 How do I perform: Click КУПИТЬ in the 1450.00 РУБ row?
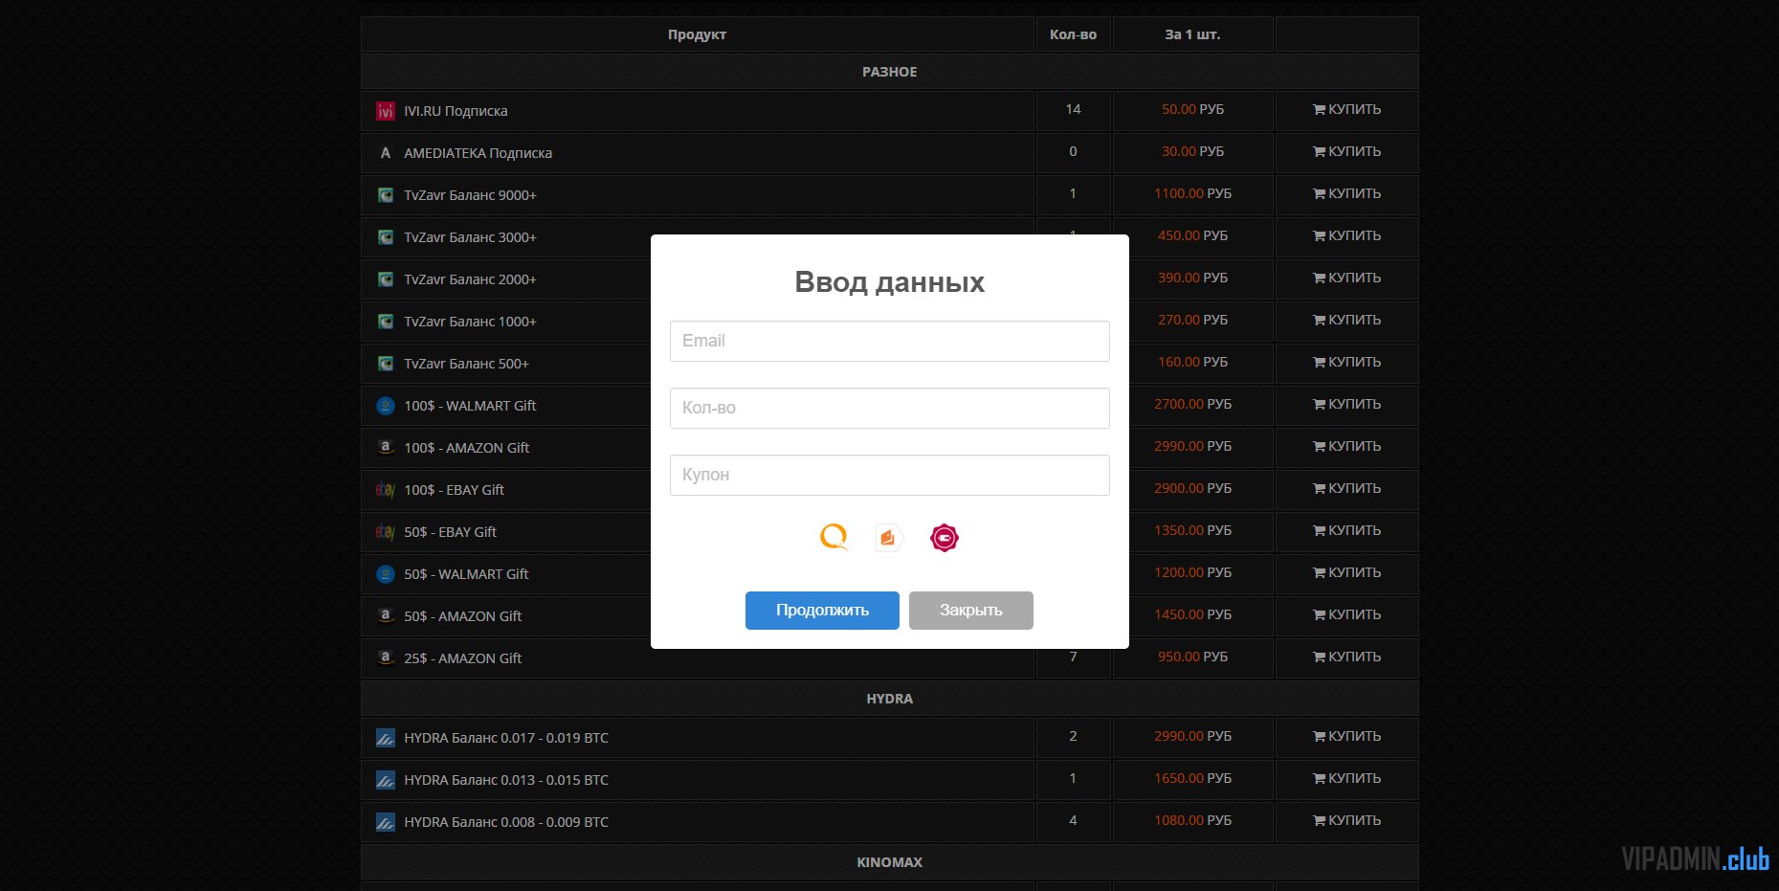coord(1346,614)
